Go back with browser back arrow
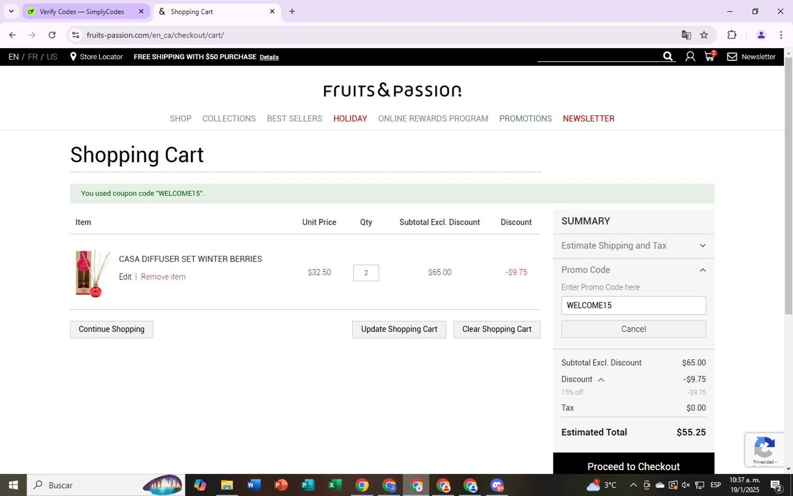 pos(12,35)
